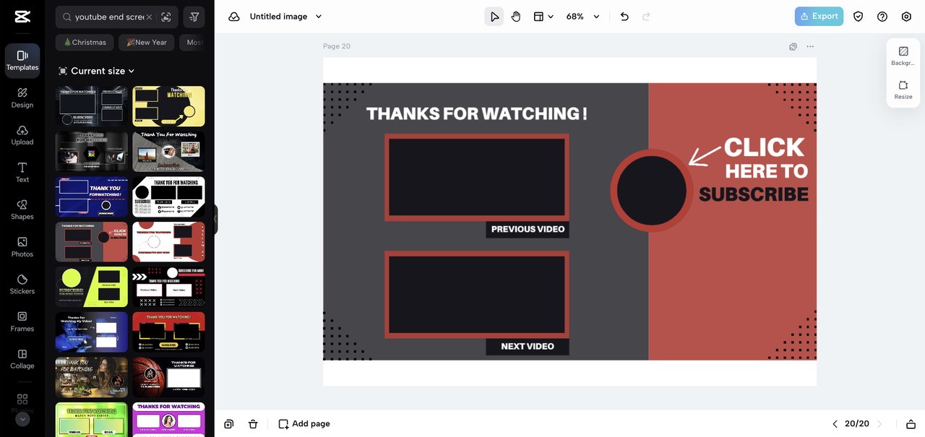
Task: Click the CapCut logo icon
Action: [22, 17]
